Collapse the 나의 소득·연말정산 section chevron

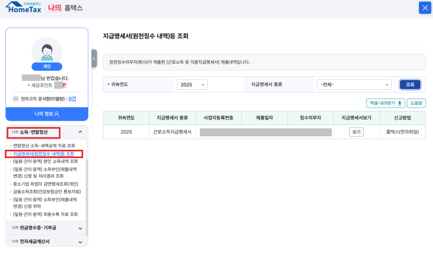(x=80, y=132)
